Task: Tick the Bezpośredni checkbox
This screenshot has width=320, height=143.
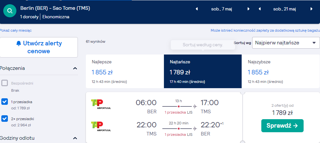Action: pyautogui.click(x=5, y=83)
